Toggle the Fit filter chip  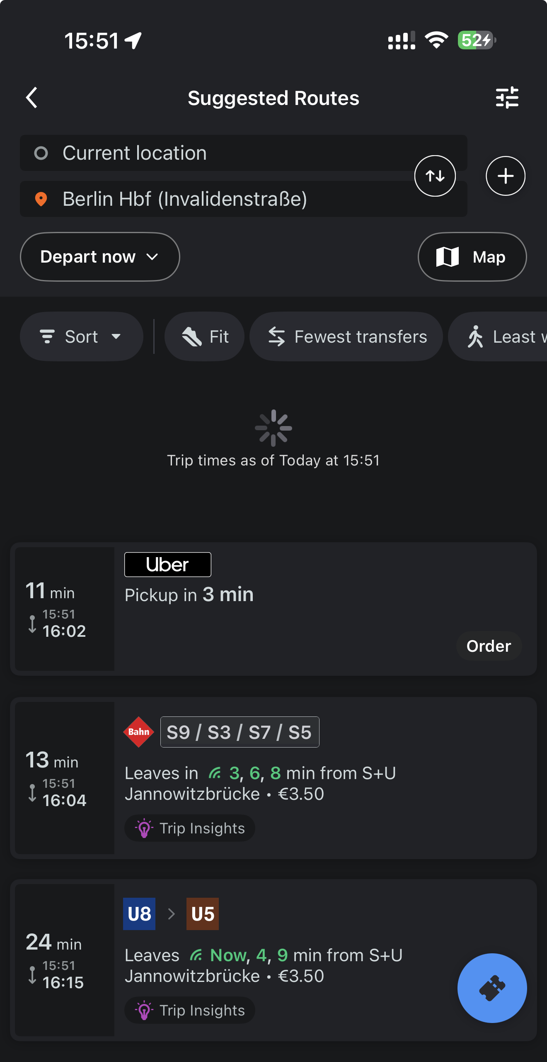point(204,336)
